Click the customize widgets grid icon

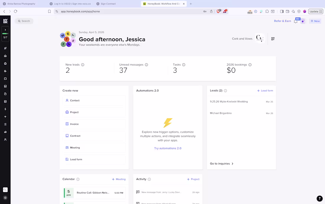[x=273, y=39]
